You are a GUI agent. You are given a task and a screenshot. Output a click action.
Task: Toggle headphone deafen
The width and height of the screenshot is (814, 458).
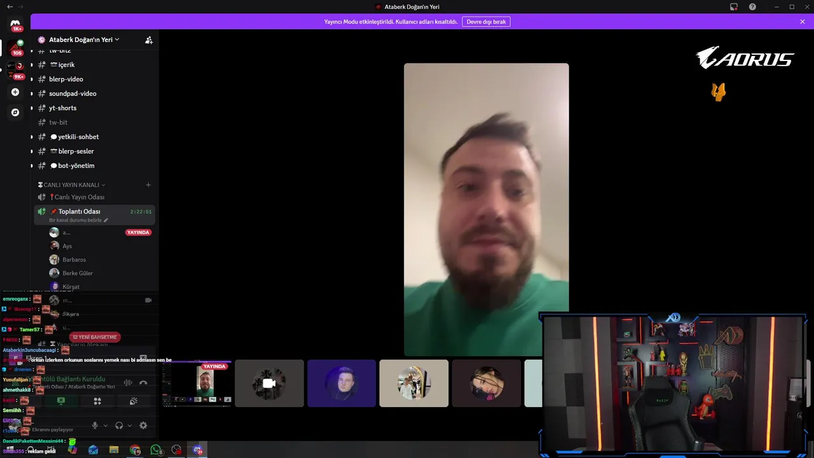click(119, 426)
